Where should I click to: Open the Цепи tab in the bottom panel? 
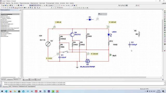[x=10, y=86]
